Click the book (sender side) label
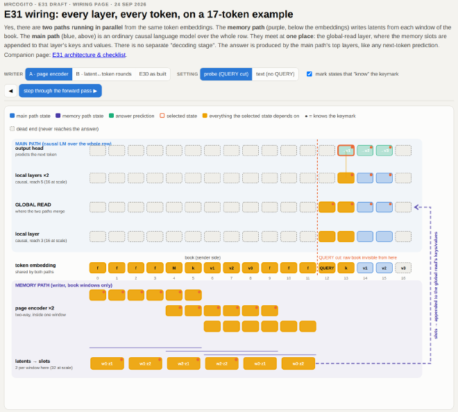 coord(203,257)
